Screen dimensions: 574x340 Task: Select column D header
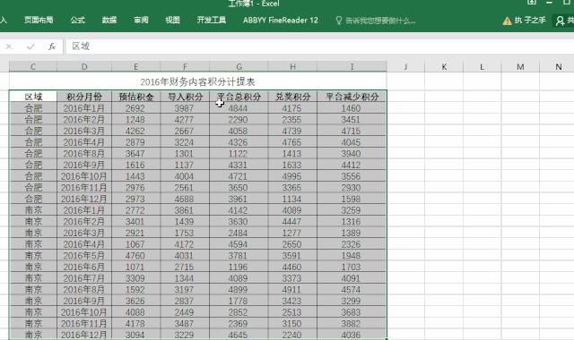point(84,66)
